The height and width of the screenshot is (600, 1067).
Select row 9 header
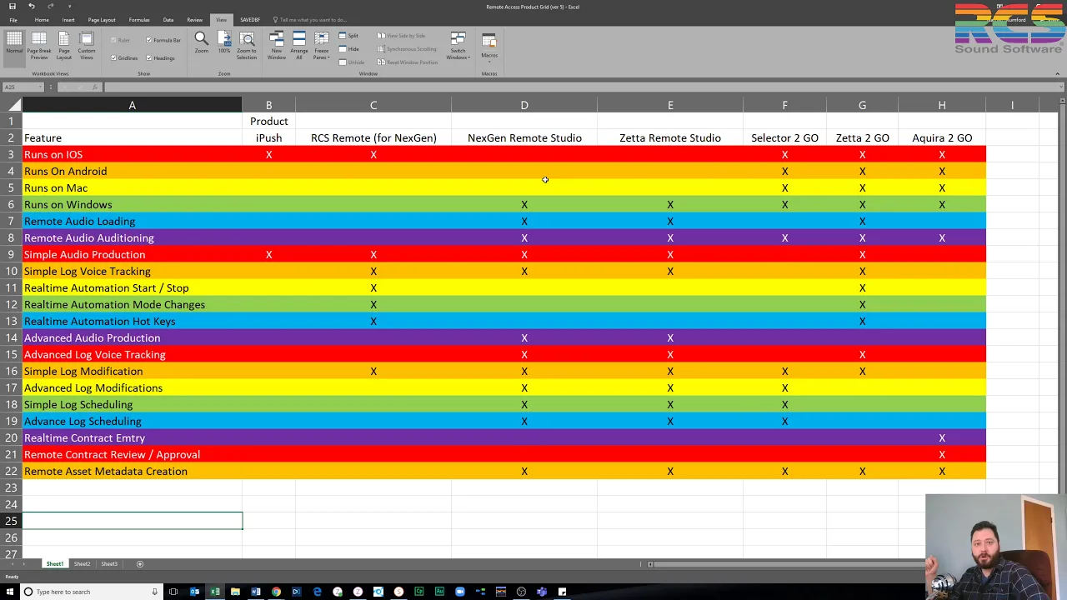[11, 255]
